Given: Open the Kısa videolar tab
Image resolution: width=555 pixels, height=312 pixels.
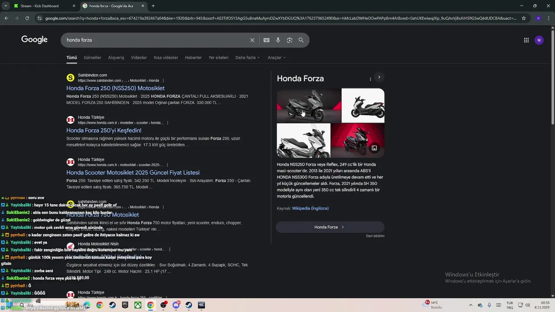Looking at the screenshot, I should [x=166, y=58].
